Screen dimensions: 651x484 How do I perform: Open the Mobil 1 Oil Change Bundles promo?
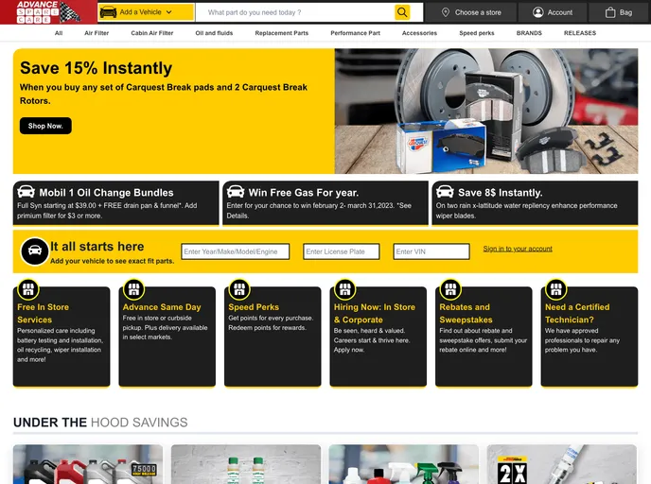coord(115,203)
